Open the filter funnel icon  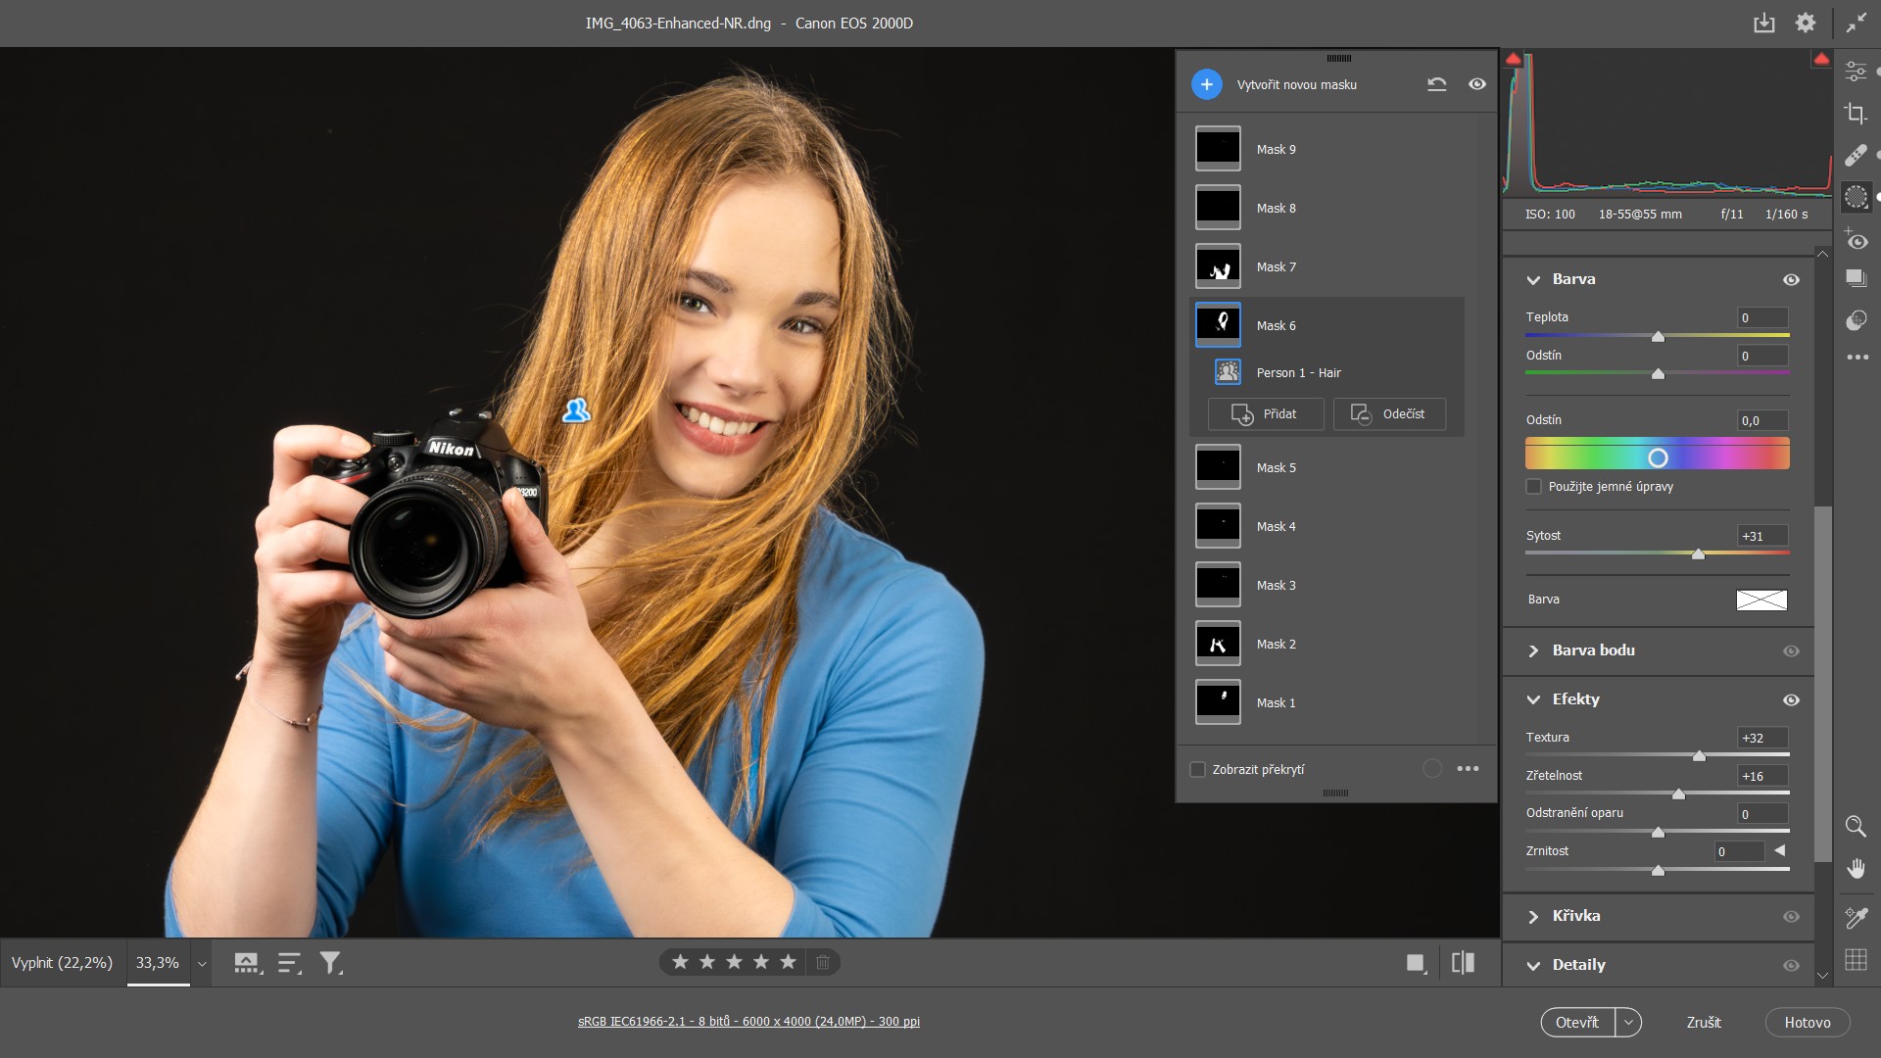(x=331, y=963)
